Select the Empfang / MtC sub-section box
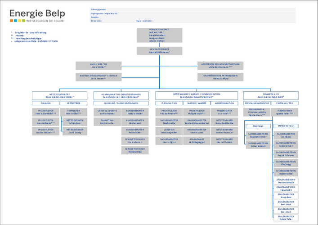318x225 pixels. pyautogui.click(x=285, y=103)
